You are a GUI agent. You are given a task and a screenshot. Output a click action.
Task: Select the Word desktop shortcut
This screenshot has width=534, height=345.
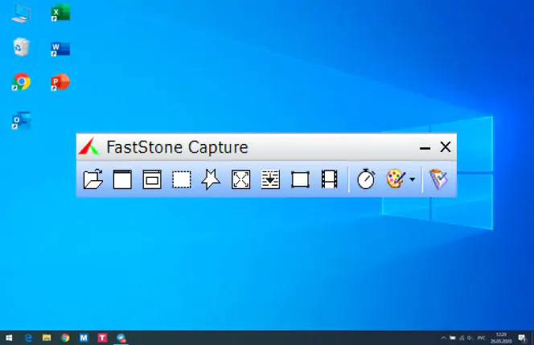coord(60,49)
